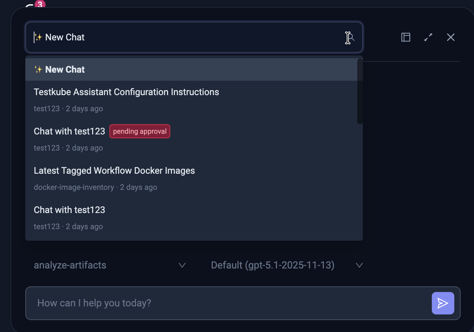Screen dimensions: 474x332
Task: Open the analyze-artifacts agent dropdown
Action: [70, 265]
